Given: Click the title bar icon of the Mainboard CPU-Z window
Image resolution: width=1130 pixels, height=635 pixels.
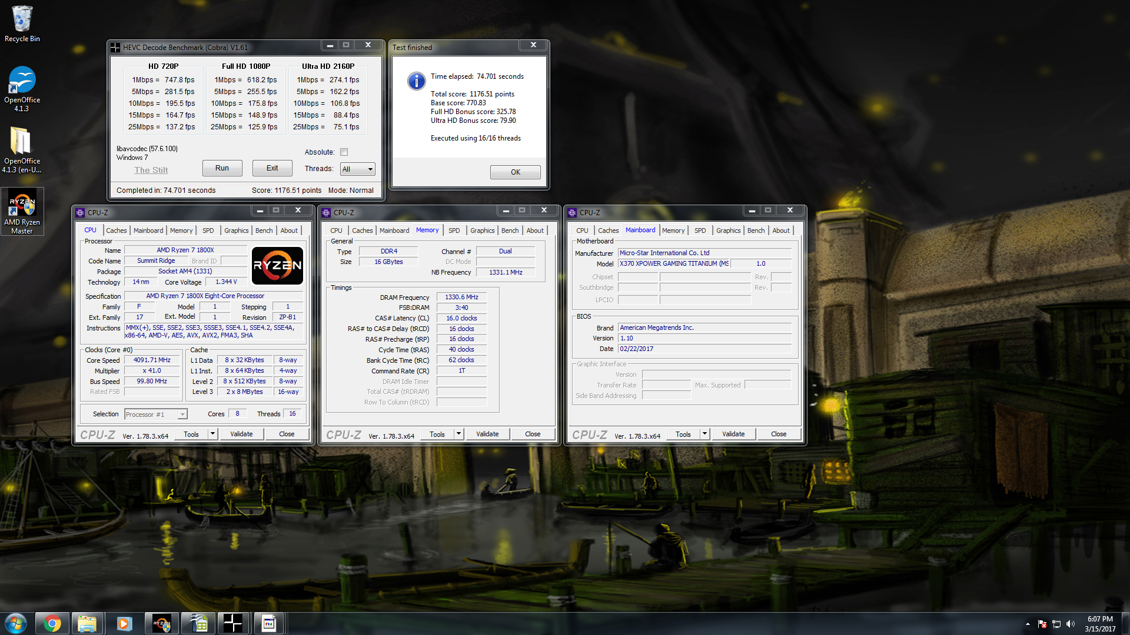Looking at the screenshot, I should pyautogui.click(x=573, y=213).
